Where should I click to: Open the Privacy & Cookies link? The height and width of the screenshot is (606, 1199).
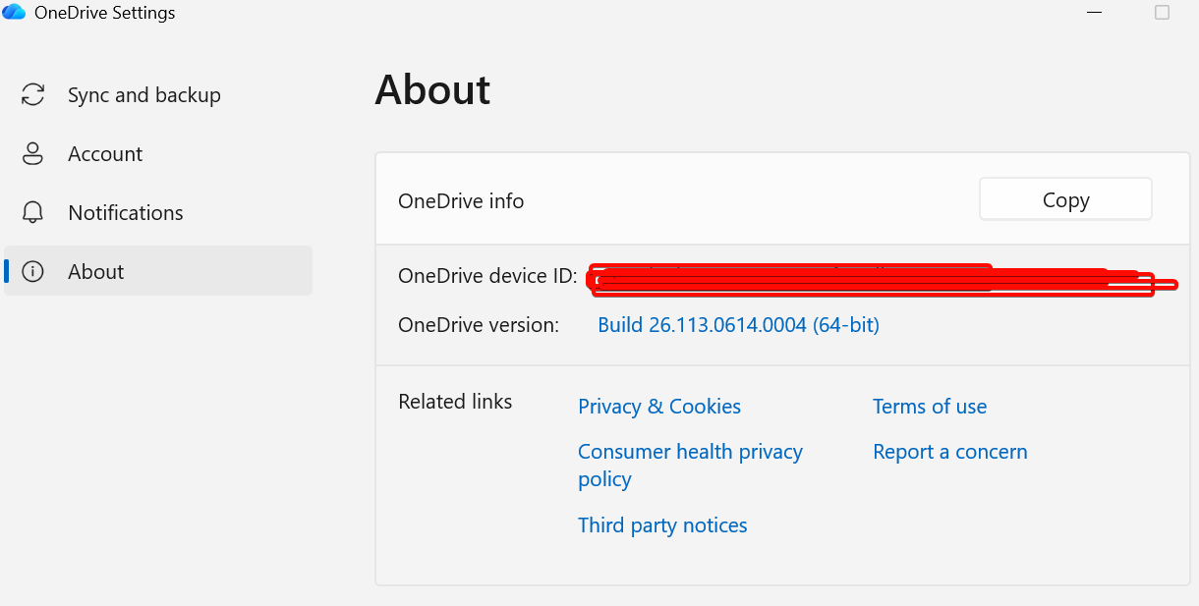tap(659, 407)
